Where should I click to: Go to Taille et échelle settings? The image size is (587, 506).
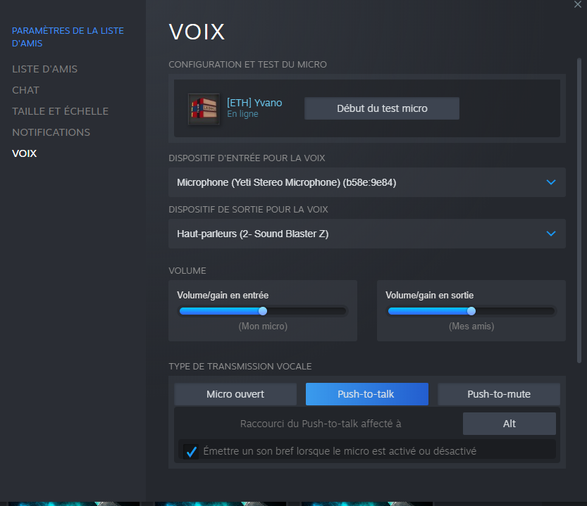[61, 111]
